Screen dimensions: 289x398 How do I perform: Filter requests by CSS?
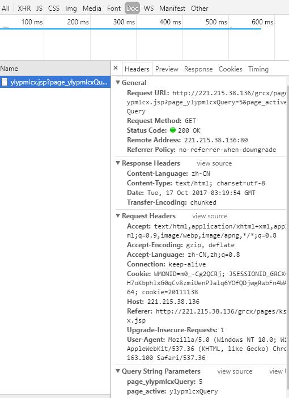[x=54, y=9]
